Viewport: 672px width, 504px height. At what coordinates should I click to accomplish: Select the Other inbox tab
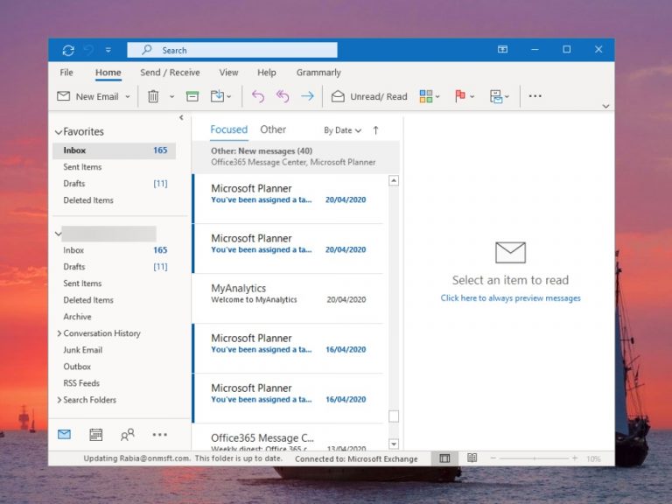[273, 129]
